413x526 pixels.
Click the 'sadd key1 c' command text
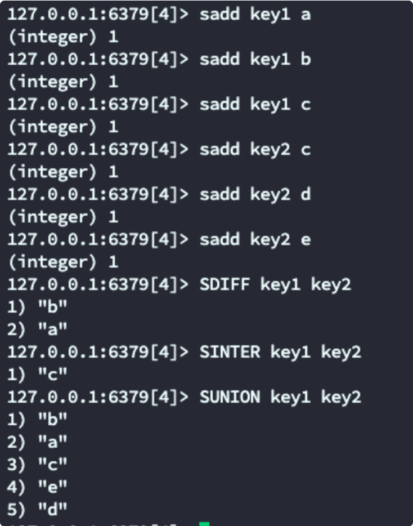[x=255, y=105]
